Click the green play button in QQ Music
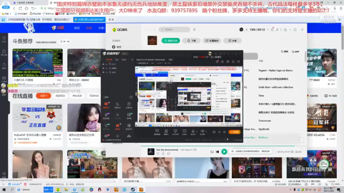The height and width of the screenshot is (193, 344). pos(224,152)
